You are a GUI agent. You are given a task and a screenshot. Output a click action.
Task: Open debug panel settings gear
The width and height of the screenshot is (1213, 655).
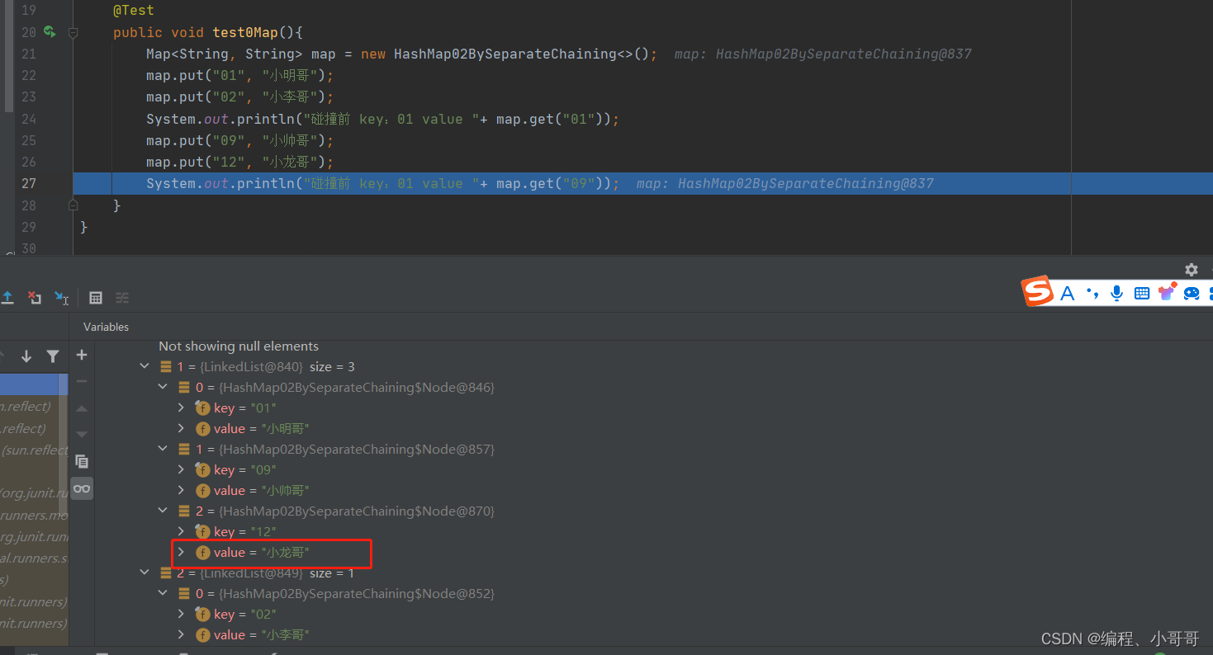[1192, 270]
